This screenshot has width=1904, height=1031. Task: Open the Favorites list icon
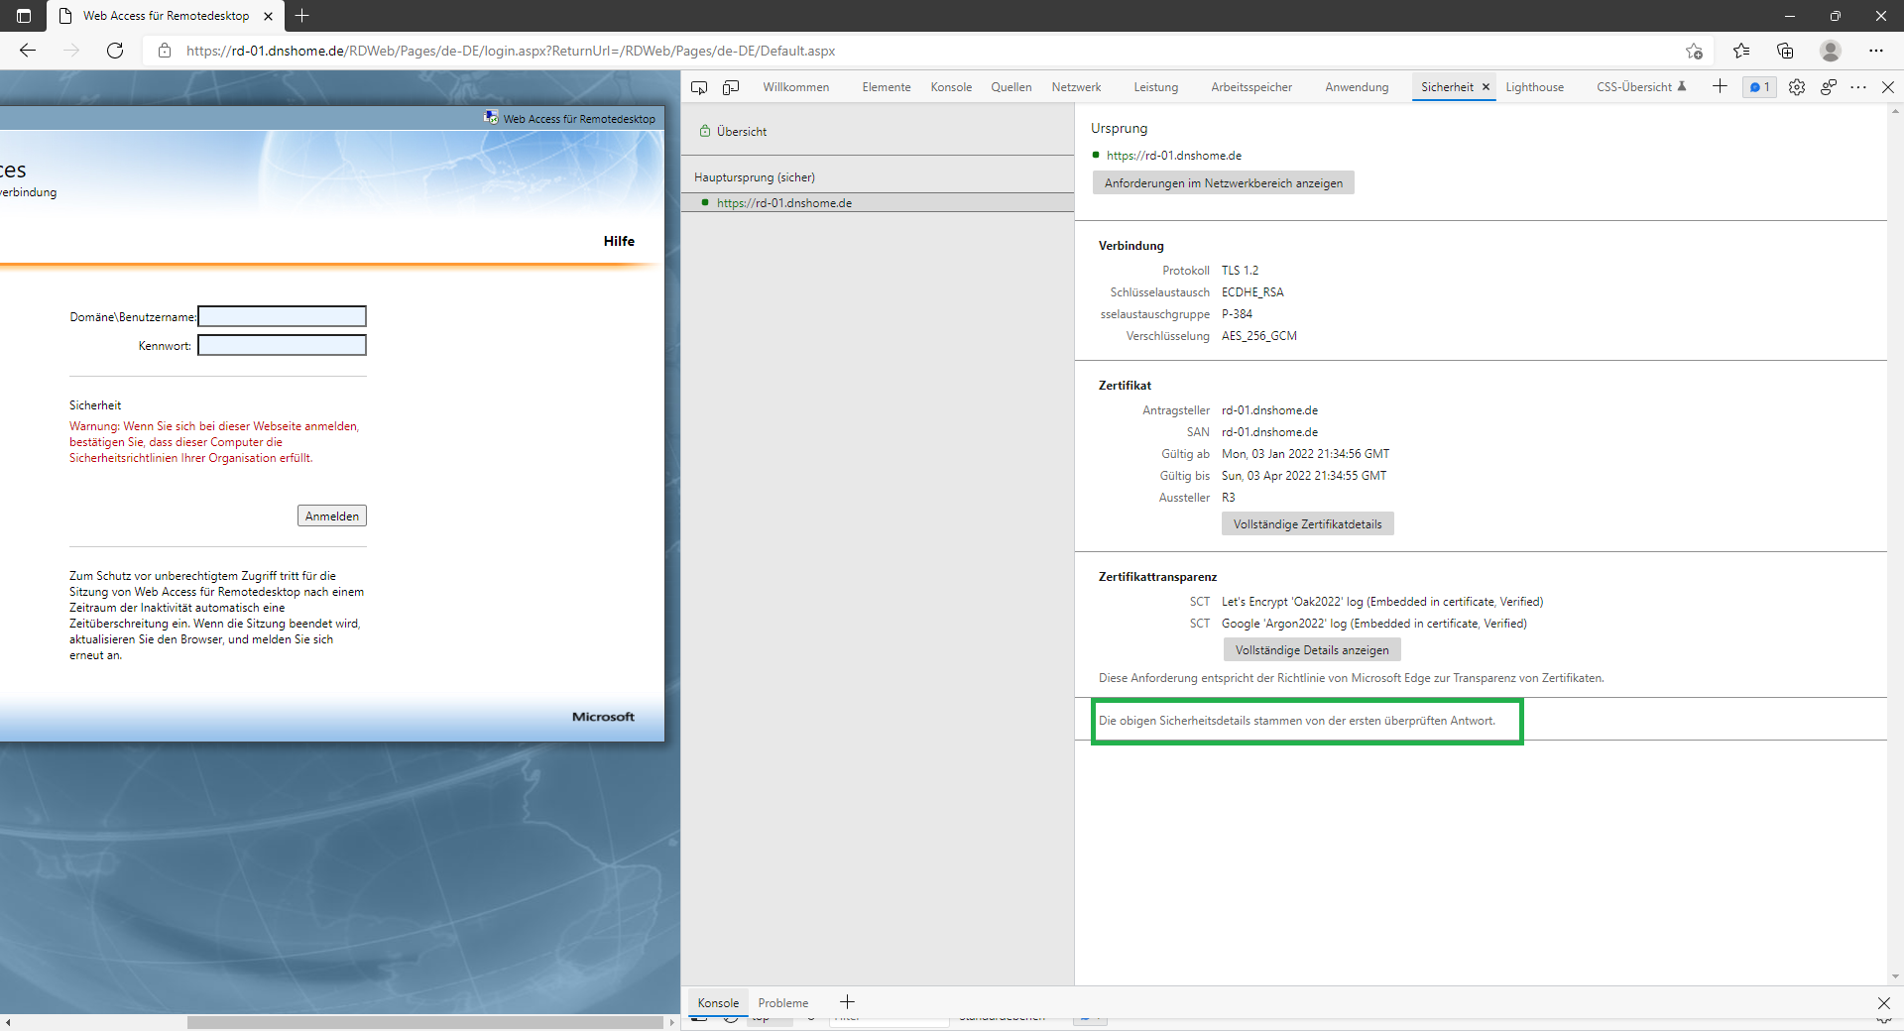tap(1741, 51)
